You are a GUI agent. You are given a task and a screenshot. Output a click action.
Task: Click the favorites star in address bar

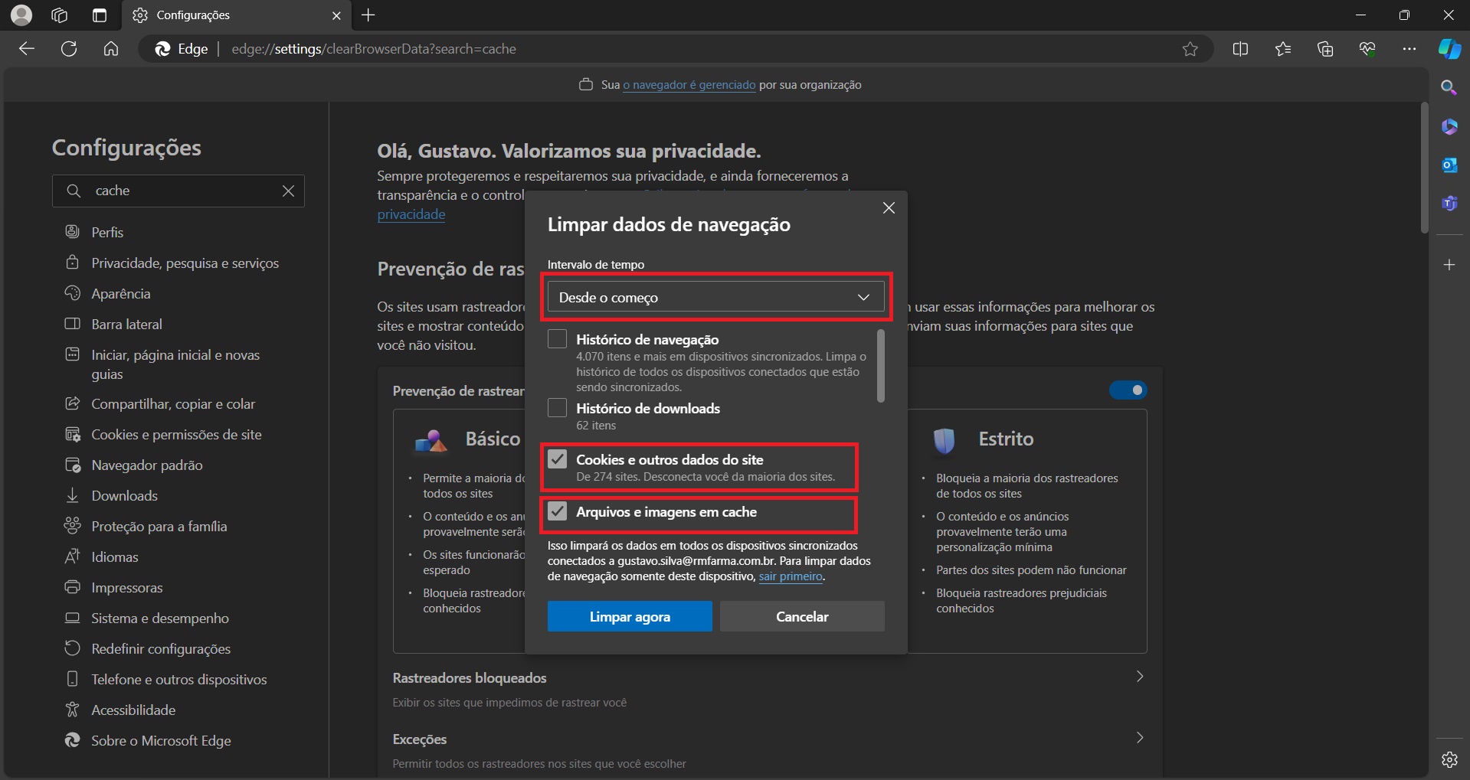point(1190,49)
